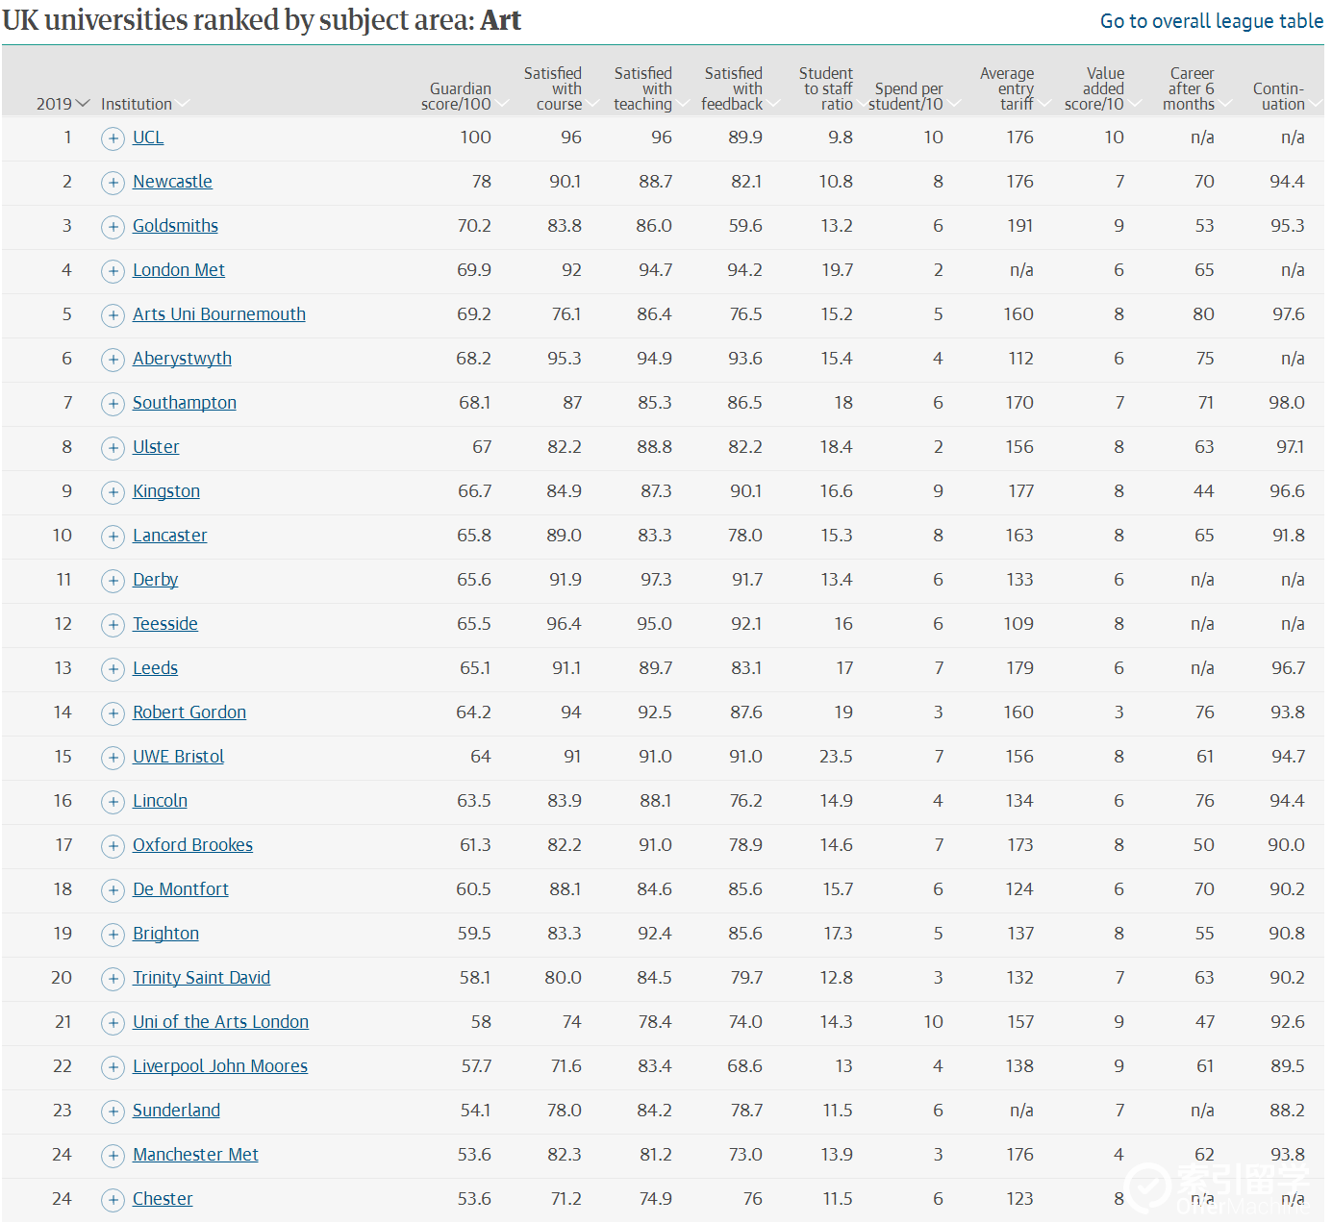Open the Liverpool John Moores link
The width and height of the screenshot is (1332, 1224).
click(x=220, y=1066)
